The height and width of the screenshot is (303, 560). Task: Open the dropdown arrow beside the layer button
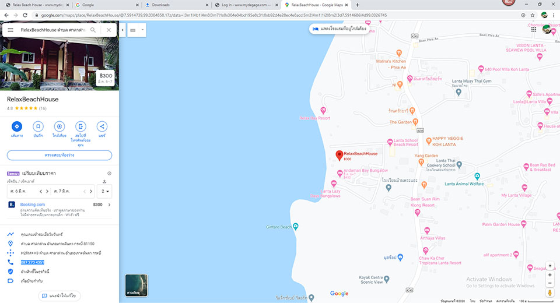click(142, 30)
